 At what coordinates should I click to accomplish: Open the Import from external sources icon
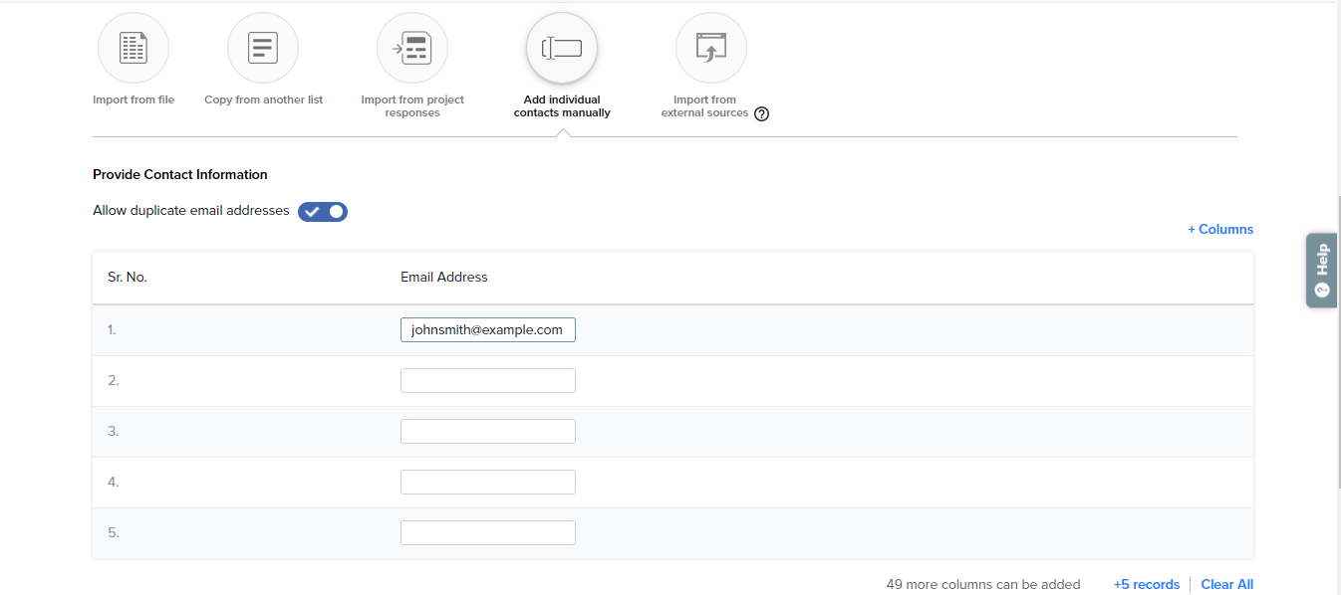coord(711,48)
